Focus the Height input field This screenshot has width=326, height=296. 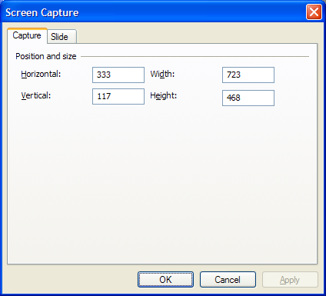pos(248,98)
